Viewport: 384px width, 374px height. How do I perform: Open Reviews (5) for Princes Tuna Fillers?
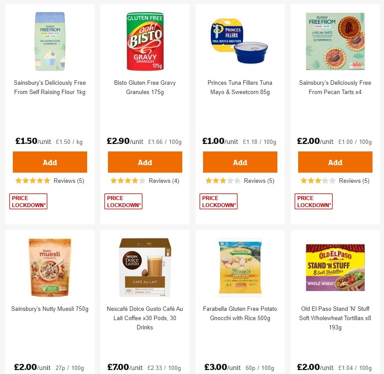(x=259, y=181)
